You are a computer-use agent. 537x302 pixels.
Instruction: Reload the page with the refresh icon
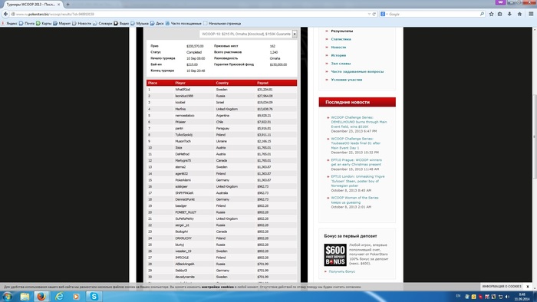click(x=374, y=14)
